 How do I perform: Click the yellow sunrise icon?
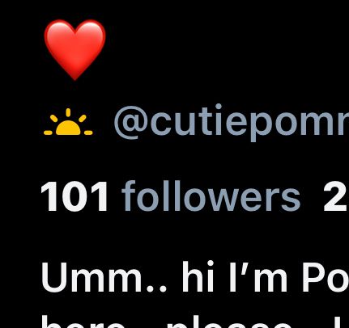(68, 121)
